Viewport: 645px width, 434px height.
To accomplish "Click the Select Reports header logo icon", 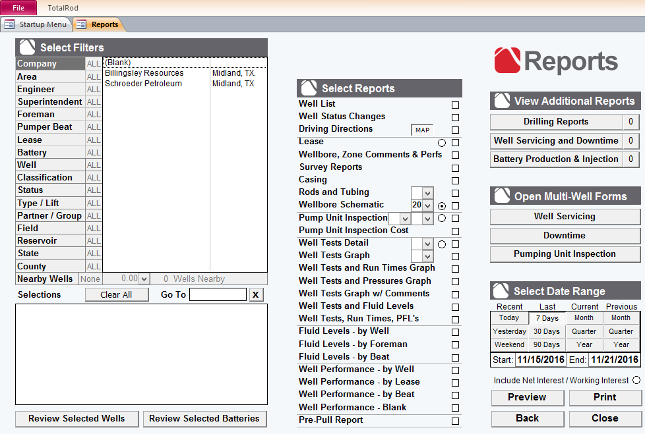I will tap(309, 88).
